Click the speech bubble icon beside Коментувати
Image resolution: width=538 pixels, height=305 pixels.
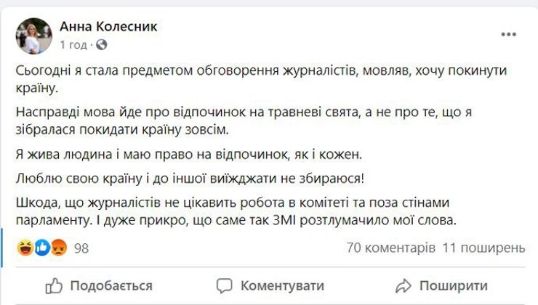click(225, 285)
